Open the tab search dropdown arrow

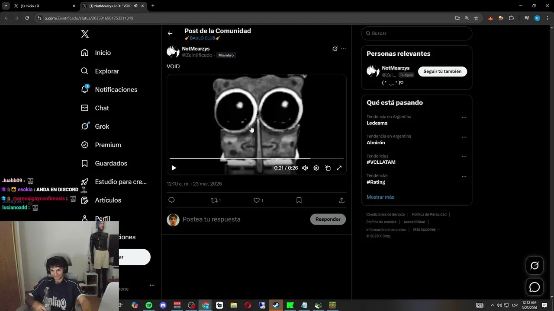pyautogui.click(x=6, y=6)
